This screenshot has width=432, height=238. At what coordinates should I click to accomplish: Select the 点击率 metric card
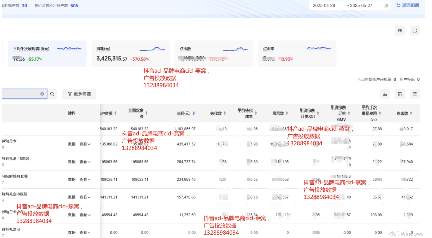pyautogui.click(x=297, y=54)
